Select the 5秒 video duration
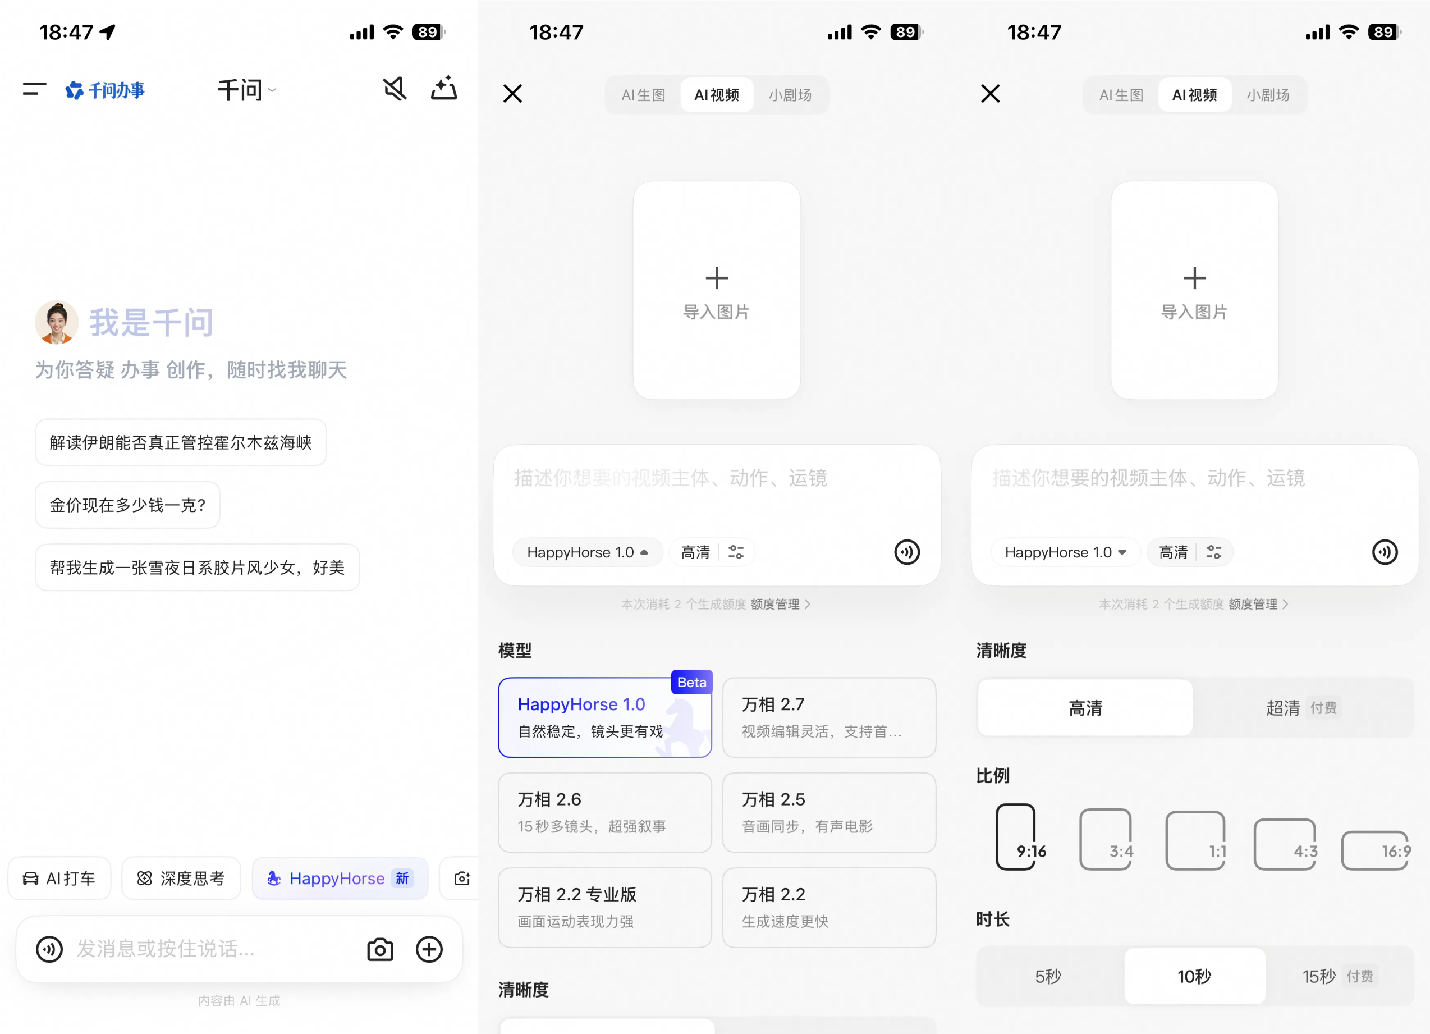The height and width of the screenshot is (1034, 1430). [1048, 976]
